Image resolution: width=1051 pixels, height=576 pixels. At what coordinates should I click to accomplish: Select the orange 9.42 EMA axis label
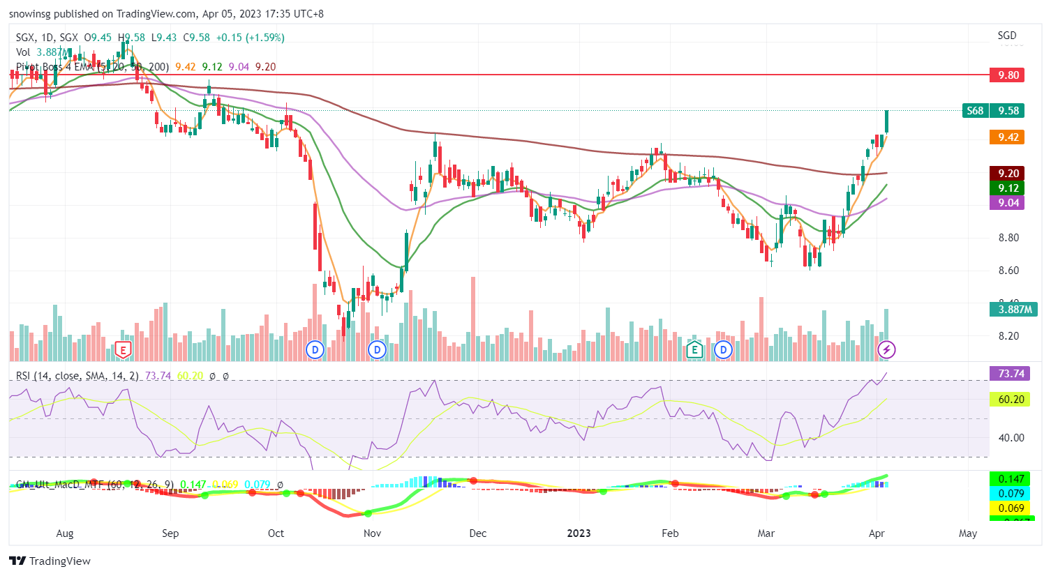pos(1007,137)
